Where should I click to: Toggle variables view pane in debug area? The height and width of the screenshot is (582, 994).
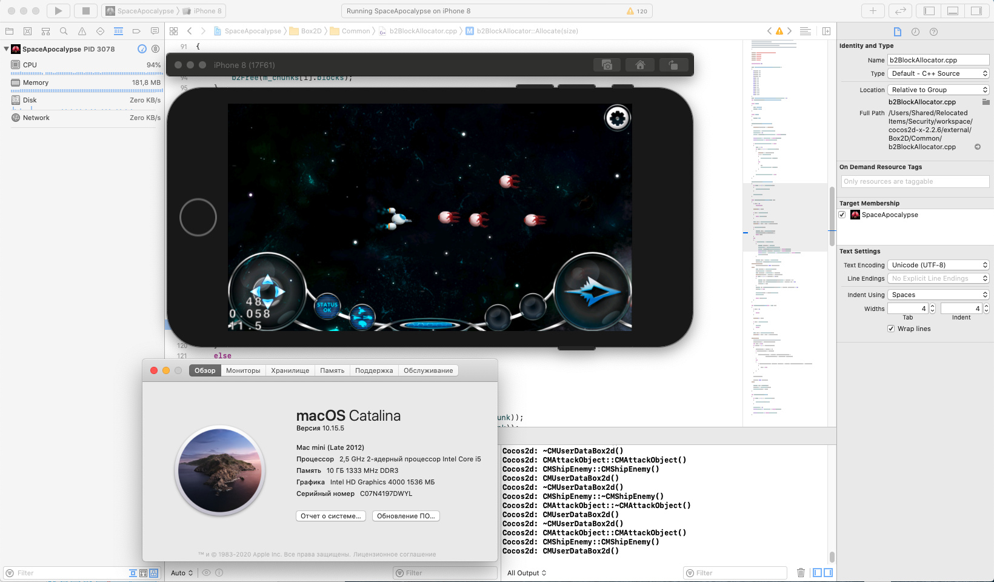817,572
